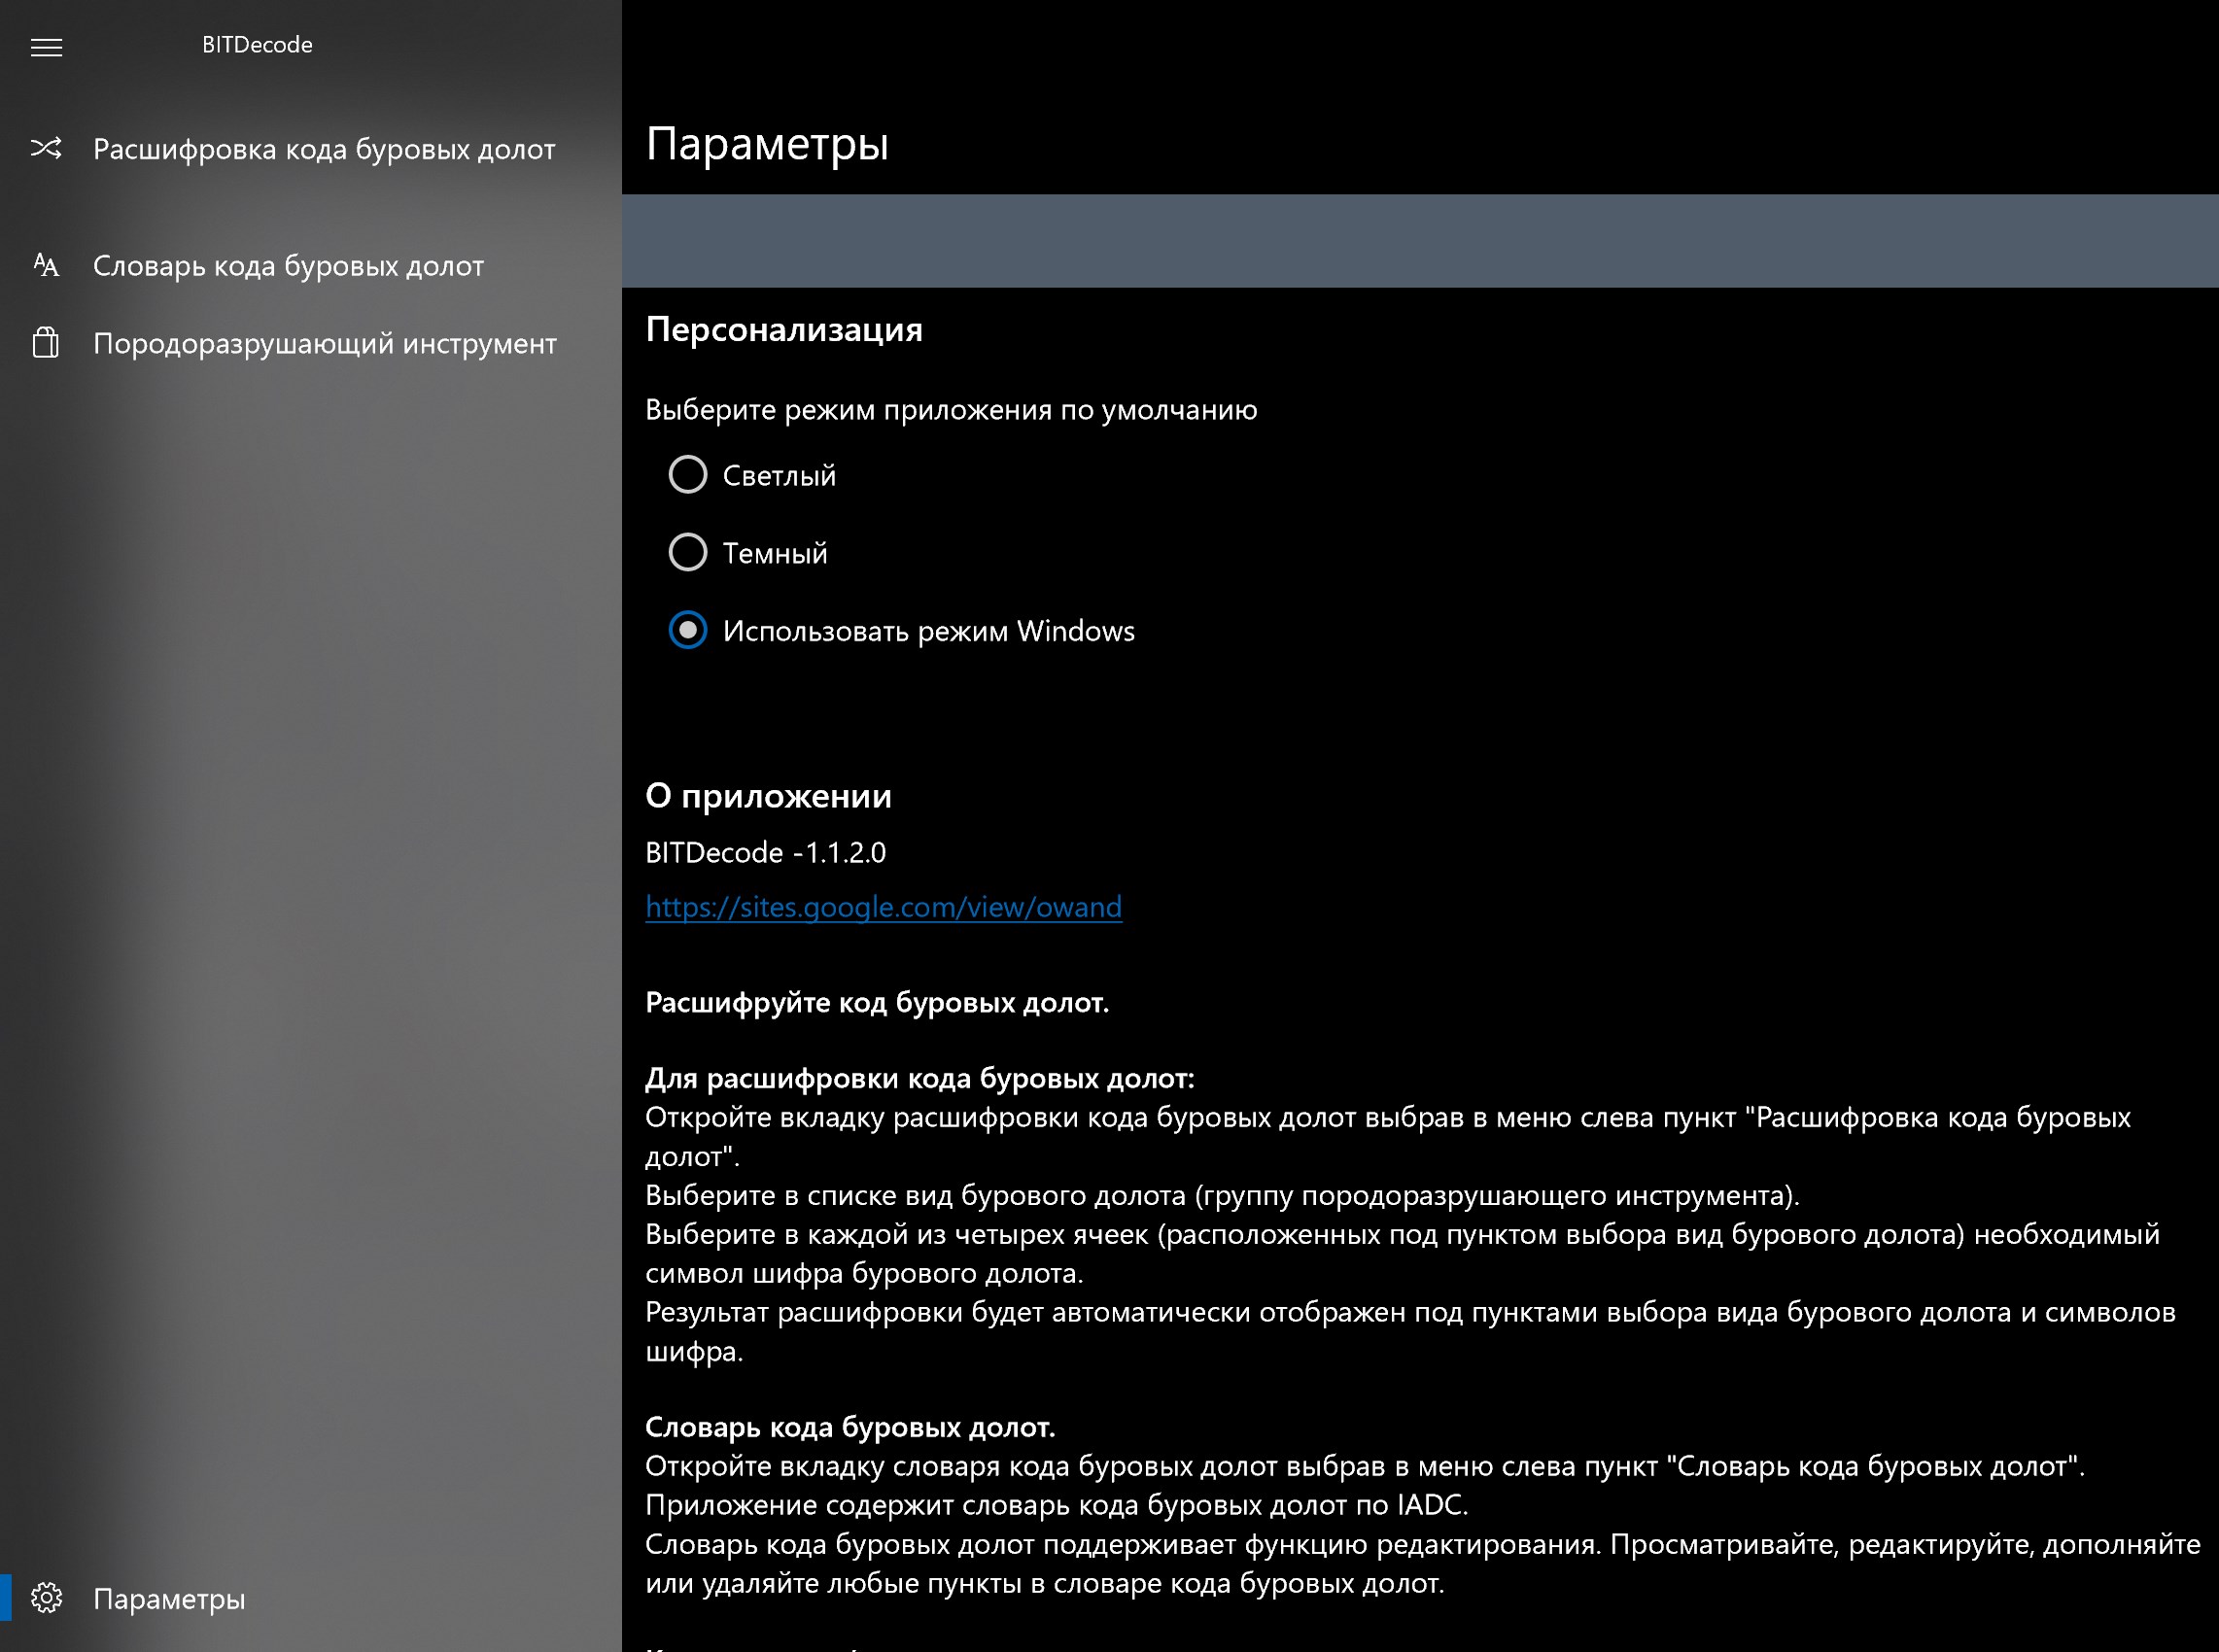Click the BITDecode app title
Viewport: 2219px width, 1652px height.
tap(257, 45)
